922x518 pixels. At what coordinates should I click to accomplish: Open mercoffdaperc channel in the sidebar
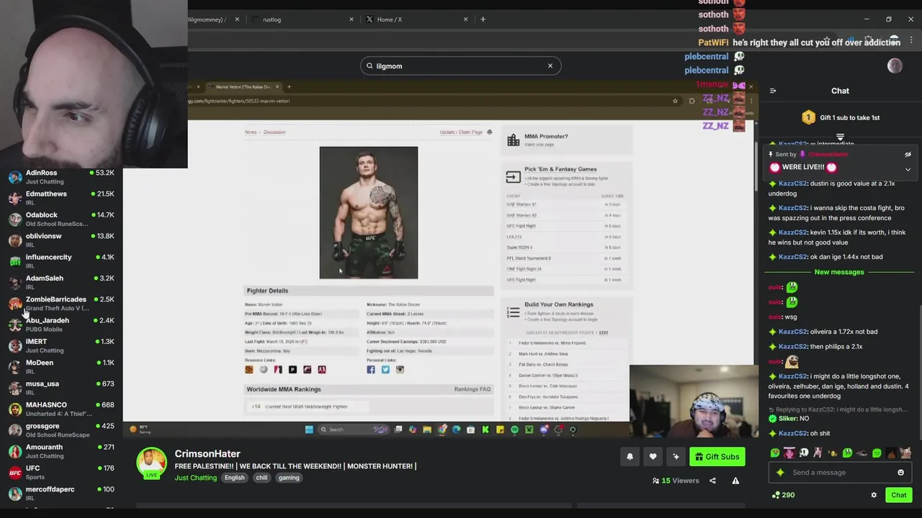coord(61,494)
